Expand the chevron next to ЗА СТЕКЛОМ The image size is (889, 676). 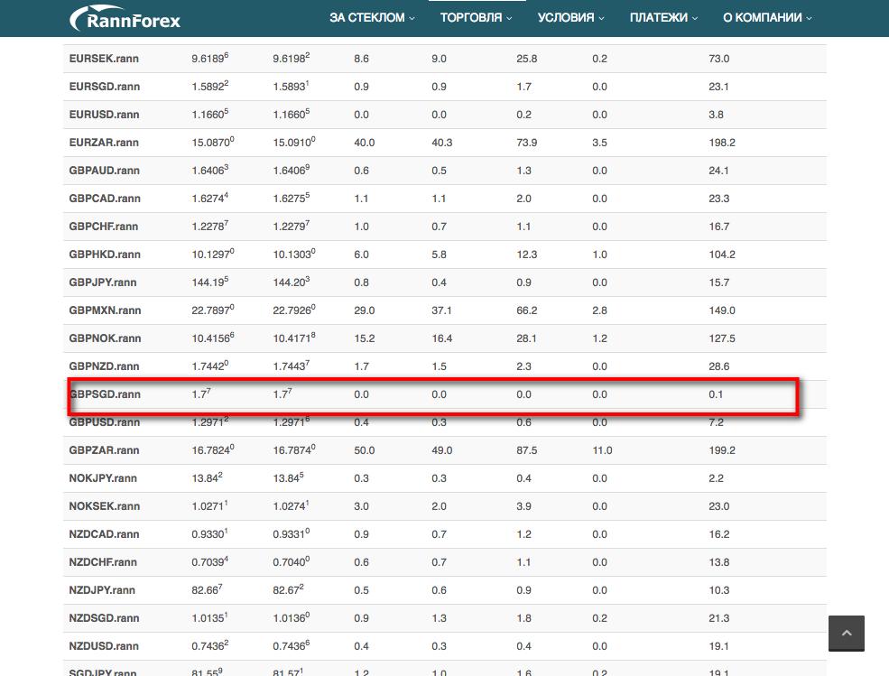coord(412,19)
